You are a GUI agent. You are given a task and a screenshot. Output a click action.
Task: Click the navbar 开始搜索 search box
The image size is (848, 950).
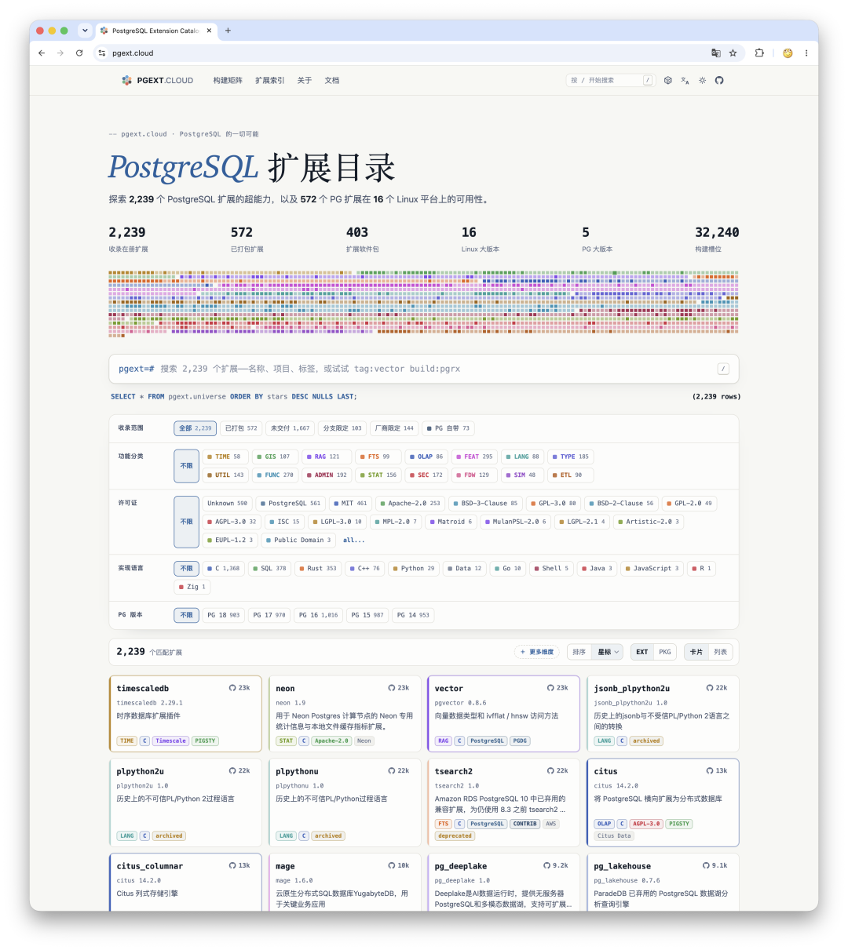(x=611, y=80)
